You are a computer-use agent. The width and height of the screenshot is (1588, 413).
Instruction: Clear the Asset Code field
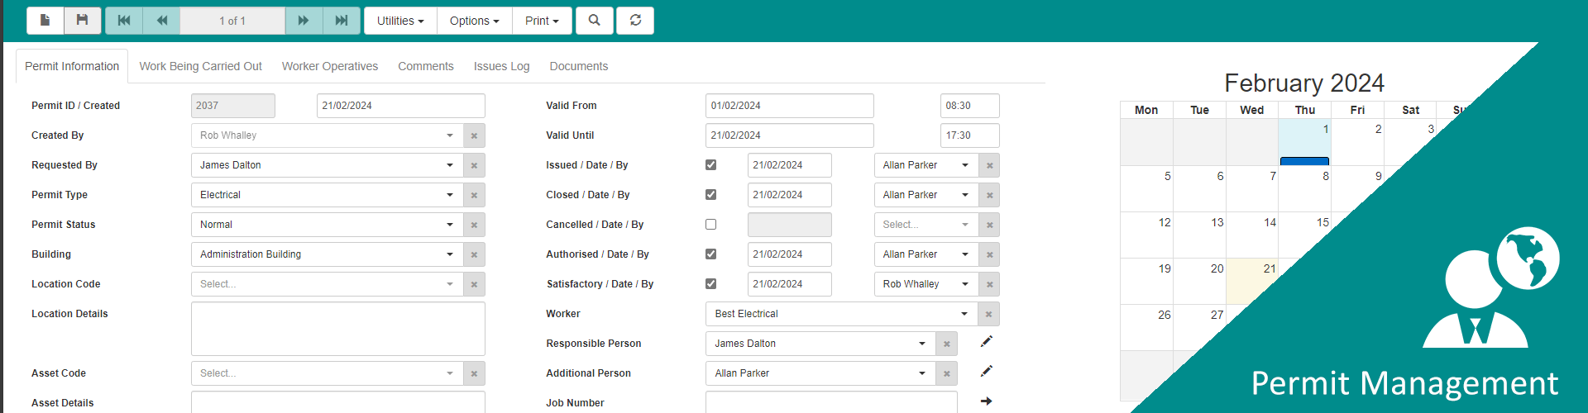474,373
